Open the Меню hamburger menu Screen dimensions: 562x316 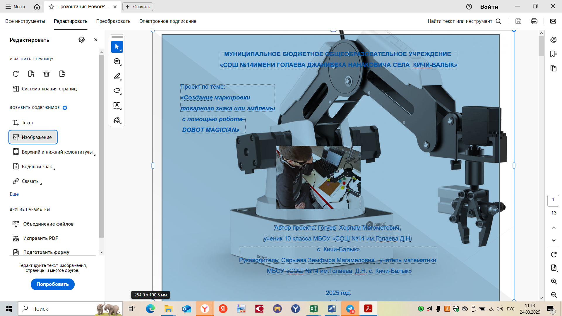(15, 7)
